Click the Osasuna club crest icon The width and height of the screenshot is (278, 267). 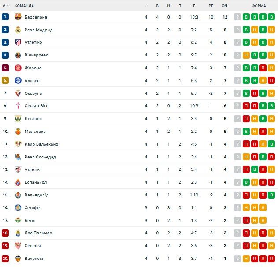coord(18,94)
